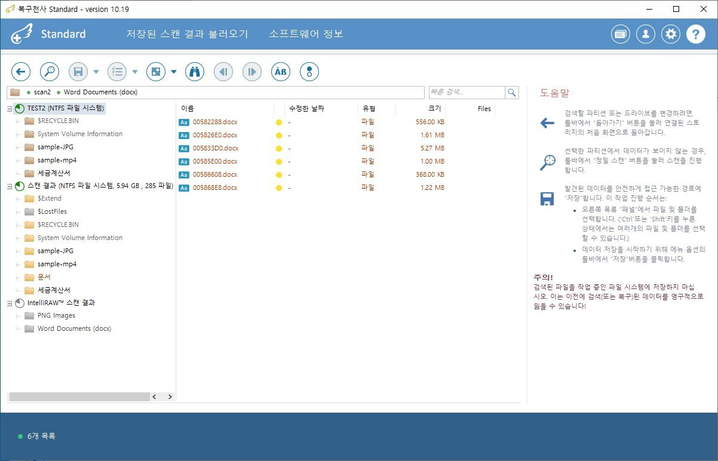Click the checklist selection toolbar icon
Viewport: 718px width, 461px height.
tap(117, 72)
